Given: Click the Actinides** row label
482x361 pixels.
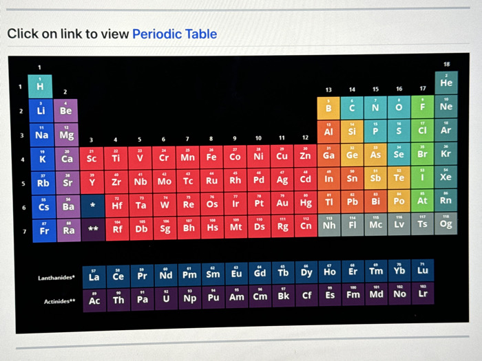Looking at the screenshot, I should click(x=60, y=301).
